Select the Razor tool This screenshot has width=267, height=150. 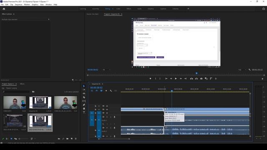pos(84,97)
